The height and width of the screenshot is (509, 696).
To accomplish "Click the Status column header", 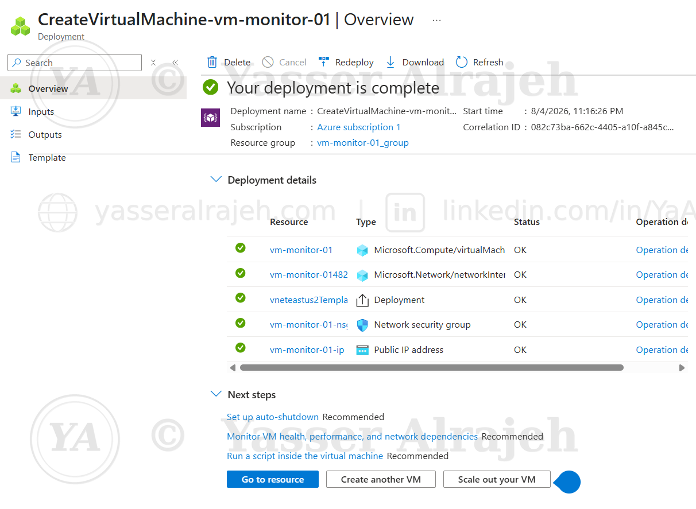I will pyautogui.click(x=527, y=222).
